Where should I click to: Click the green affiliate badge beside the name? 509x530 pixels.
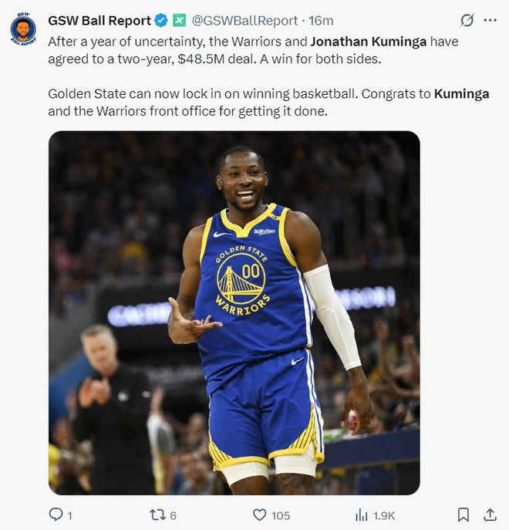[x=179, y=21]
